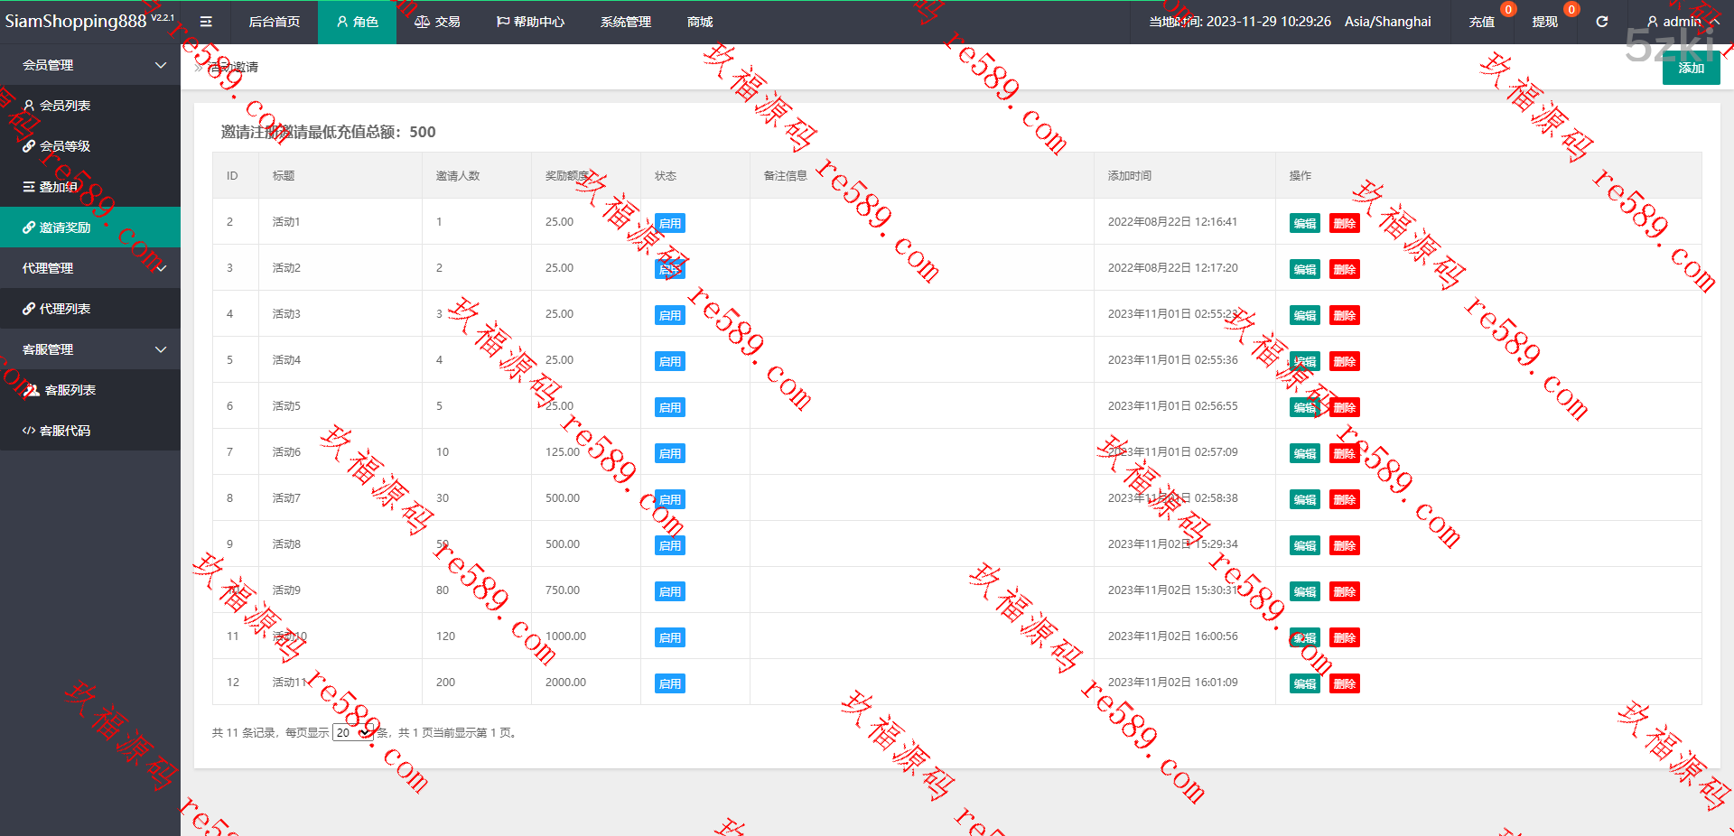Open 会员列表 in the sidebar

coord(64,106)
